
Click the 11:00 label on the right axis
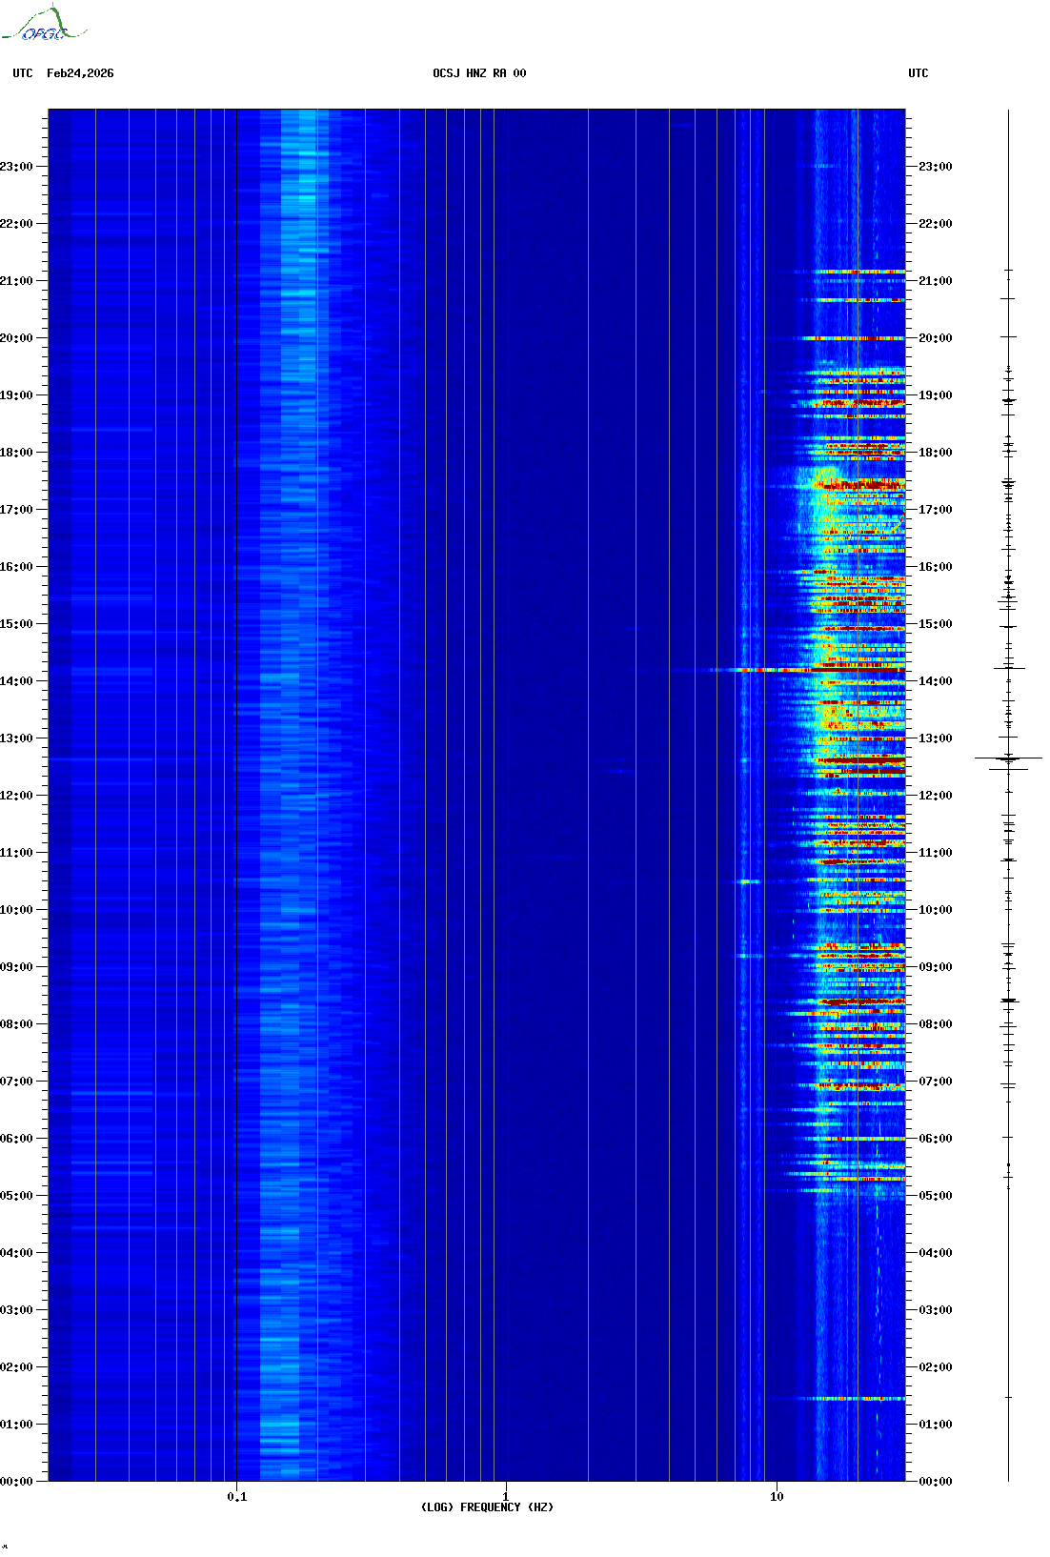936,853
